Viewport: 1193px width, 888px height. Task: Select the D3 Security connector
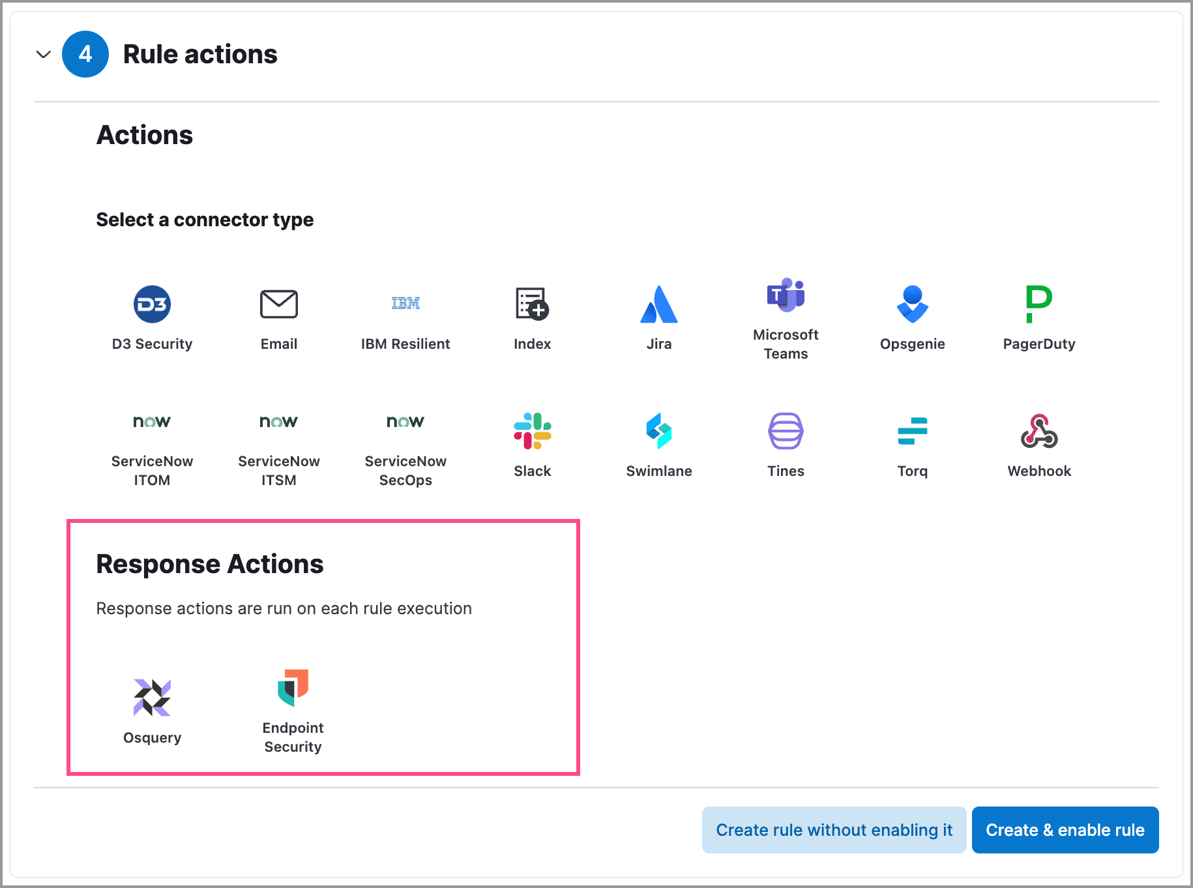pos(152,318)
